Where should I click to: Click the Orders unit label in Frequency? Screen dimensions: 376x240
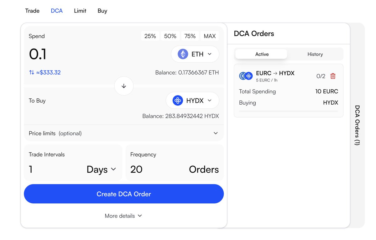(x=204, y=170)
